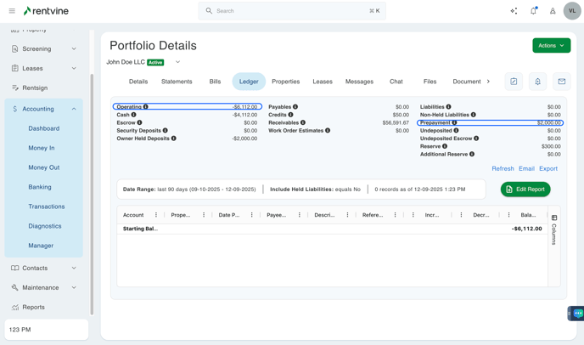Open the Columns panel icon
This screenshot has height=345, width=584.
pos(554,218)
